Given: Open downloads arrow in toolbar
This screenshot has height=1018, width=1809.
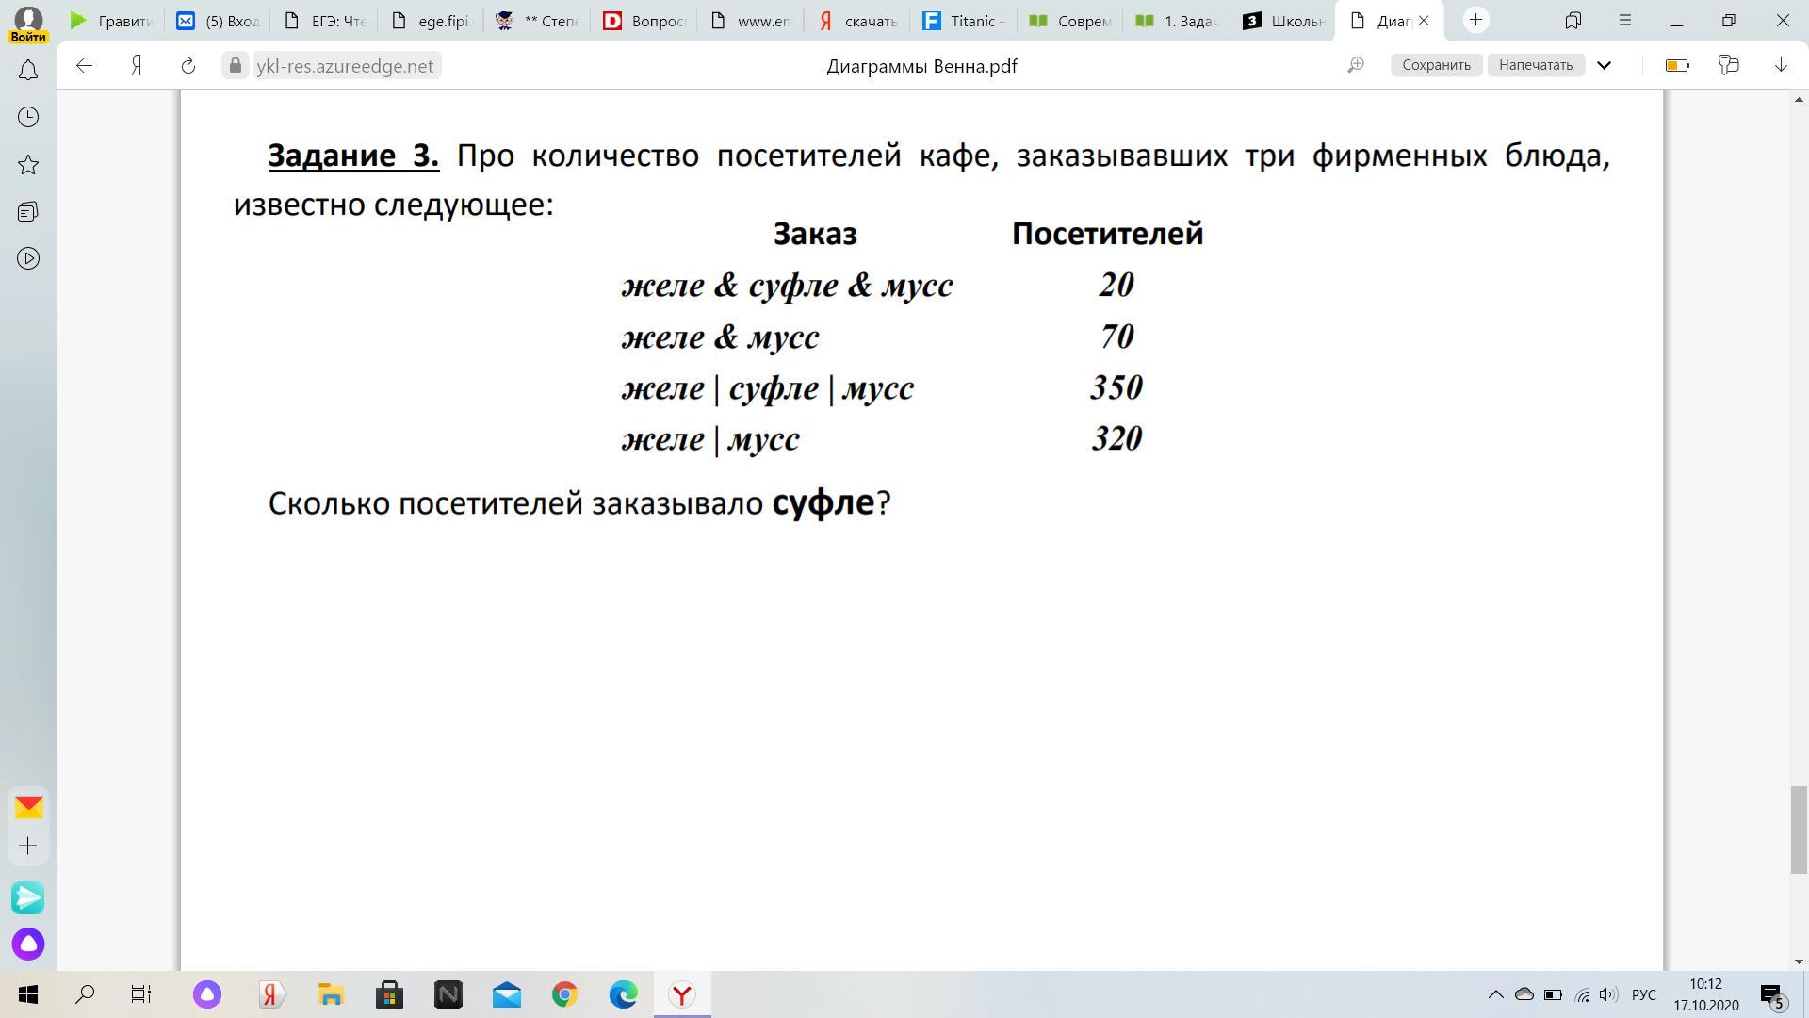Looking at the screenshot, I should (1781, 65).
